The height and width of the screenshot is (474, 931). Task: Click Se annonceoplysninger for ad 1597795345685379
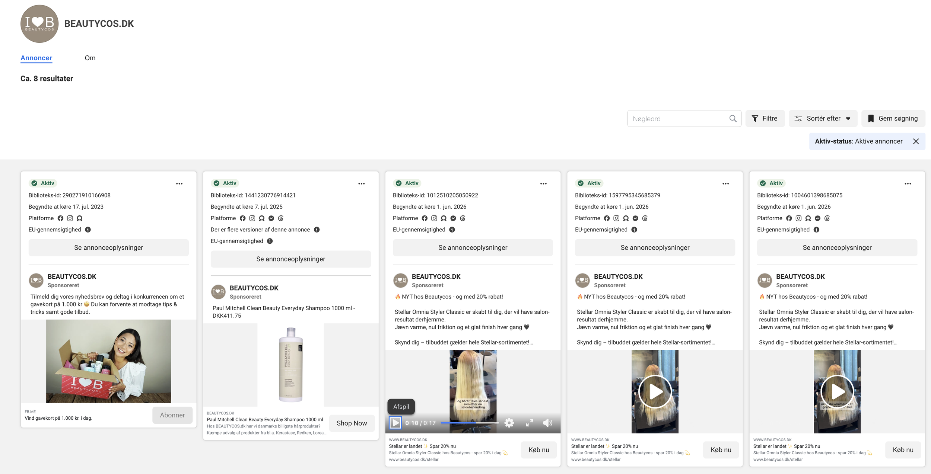coord(655,248)
